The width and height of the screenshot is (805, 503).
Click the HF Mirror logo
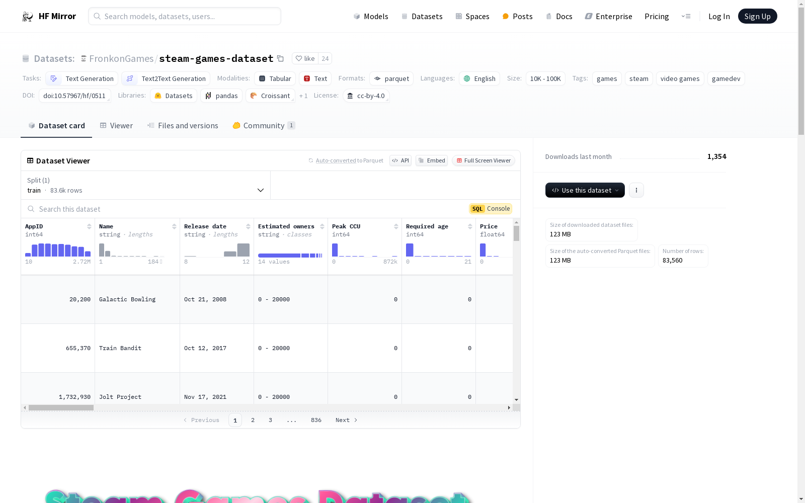tap(49, 16)
